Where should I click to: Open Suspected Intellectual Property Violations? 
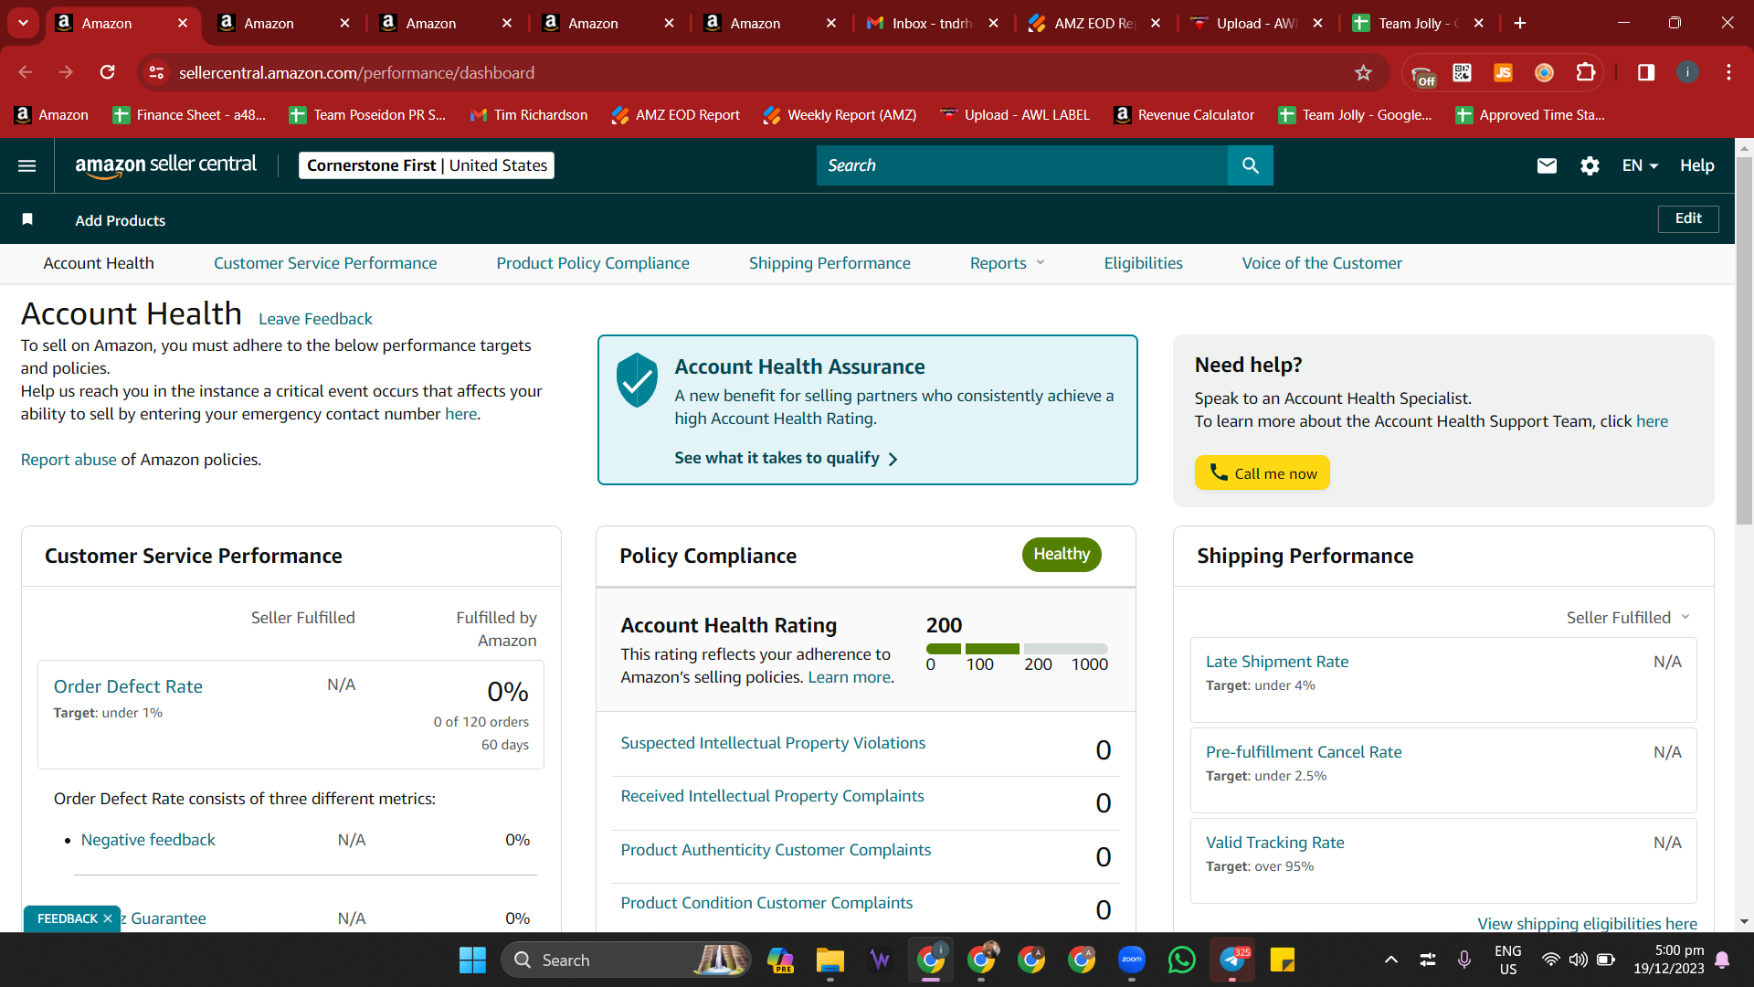click(773, 743)
